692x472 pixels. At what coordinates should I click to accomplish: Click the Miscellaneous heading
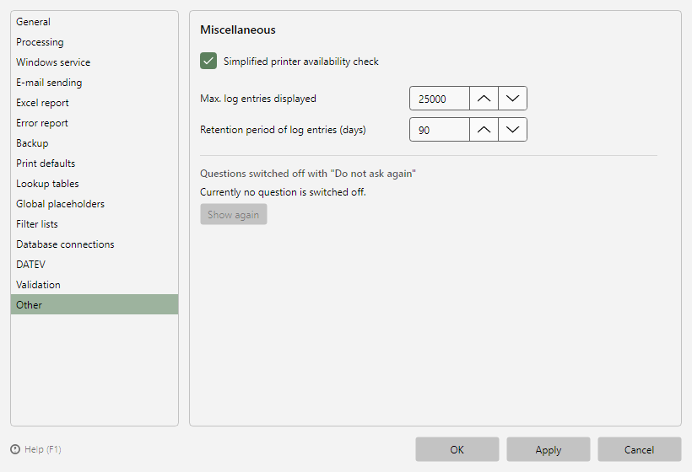pyautogui.click(x=238, y=29)
